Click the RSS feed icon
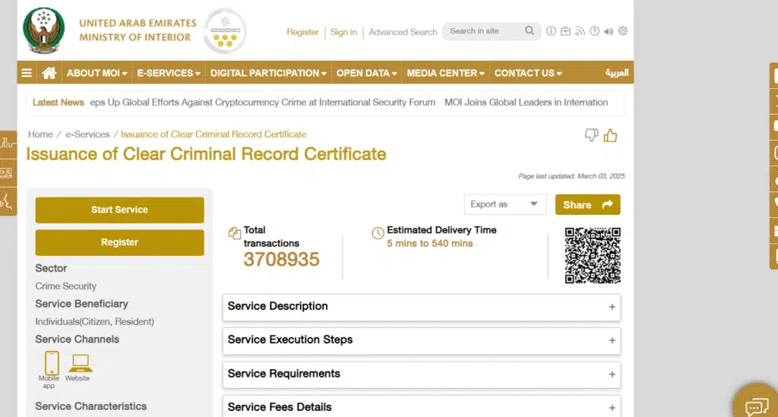The width and height of the screenshot is (778, 417). click(x=580, y=31)
